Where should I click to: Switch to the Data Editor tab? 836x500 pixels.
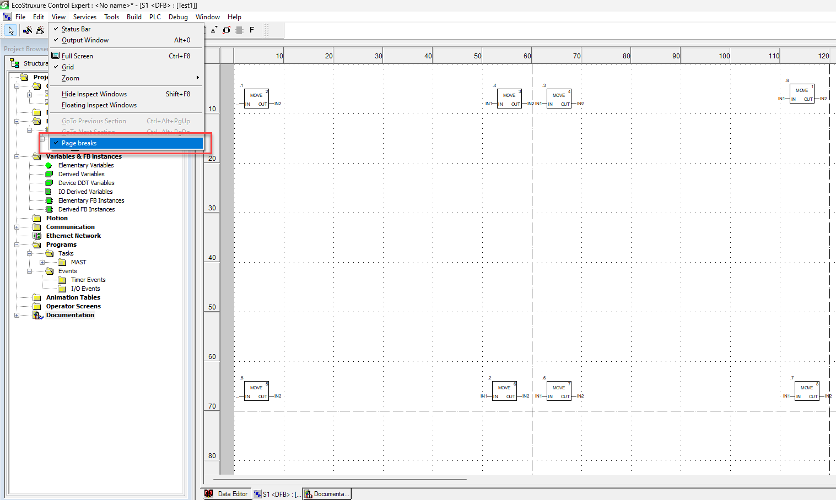coord(227,494)
